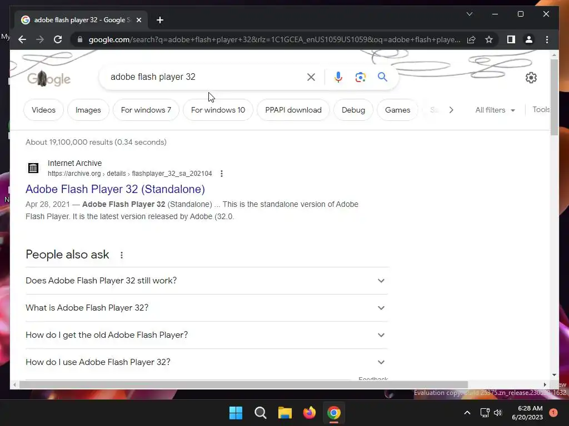The image size is (569, 426).
Task: Select the For windows 7 filter chip
Action: coord(146,110)
